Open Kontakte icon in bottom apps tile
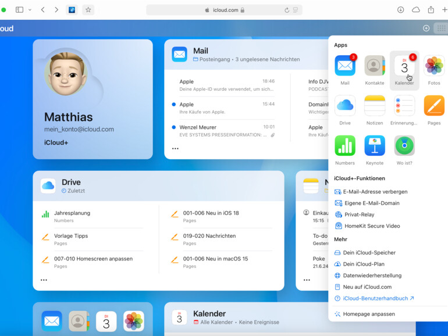 [x=79, y=321]
